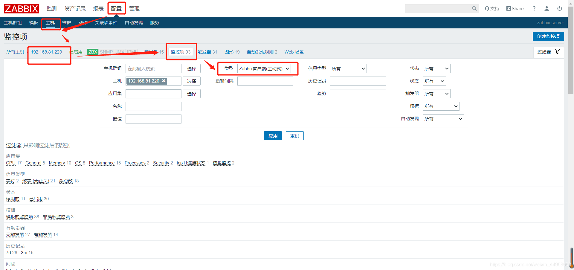Image resolution: width=574 pixels, height=270 pixels.
Task: Go to the 主机 submenu
Action: point(50,23)
